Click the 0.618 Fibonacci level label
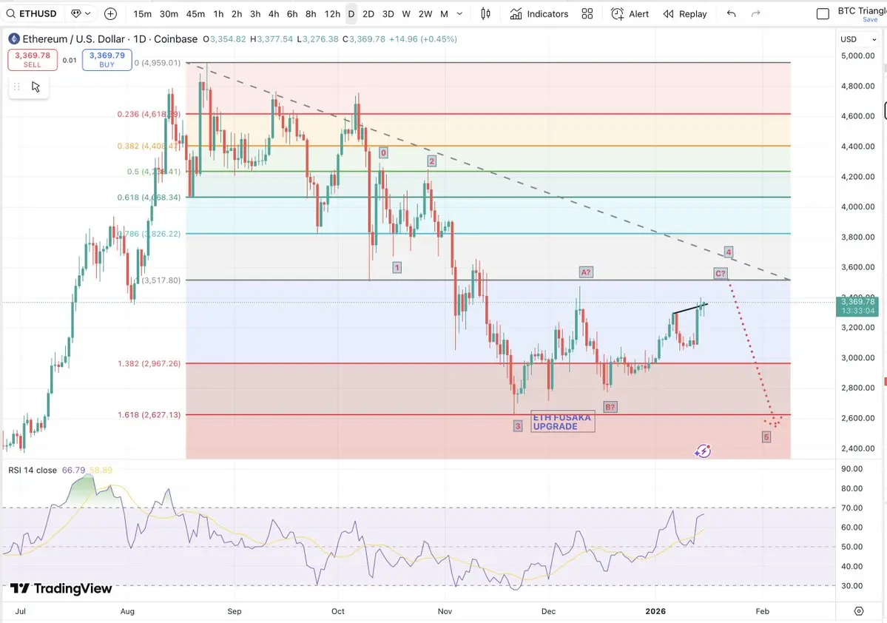Screen dimensions: 887x623 (x=149, y=198)
